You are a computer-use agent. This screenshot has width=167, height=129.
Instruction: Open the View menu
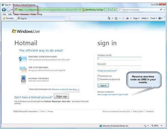pos(16,14)
